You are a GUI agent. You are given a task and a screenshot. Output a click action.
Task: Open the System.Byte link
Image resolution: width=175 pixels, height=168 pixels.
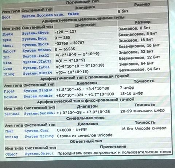click(34, 39)
